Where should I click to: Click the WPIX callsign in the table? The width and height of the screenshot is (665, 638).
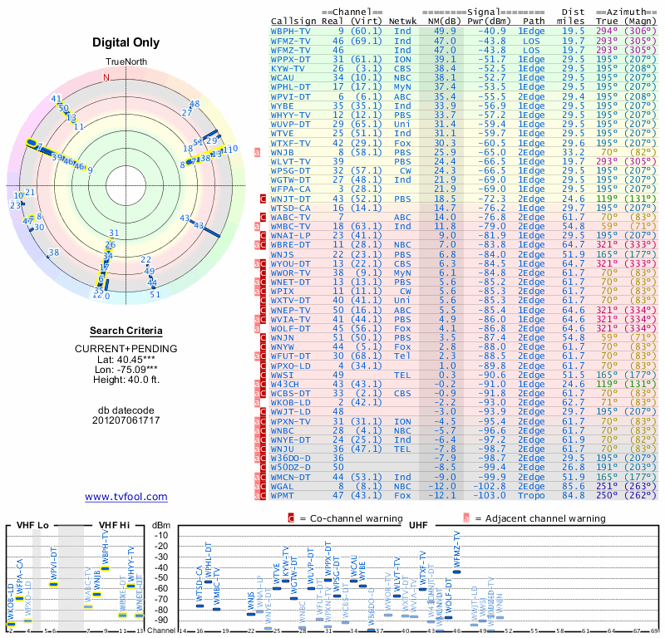[282, 292]
